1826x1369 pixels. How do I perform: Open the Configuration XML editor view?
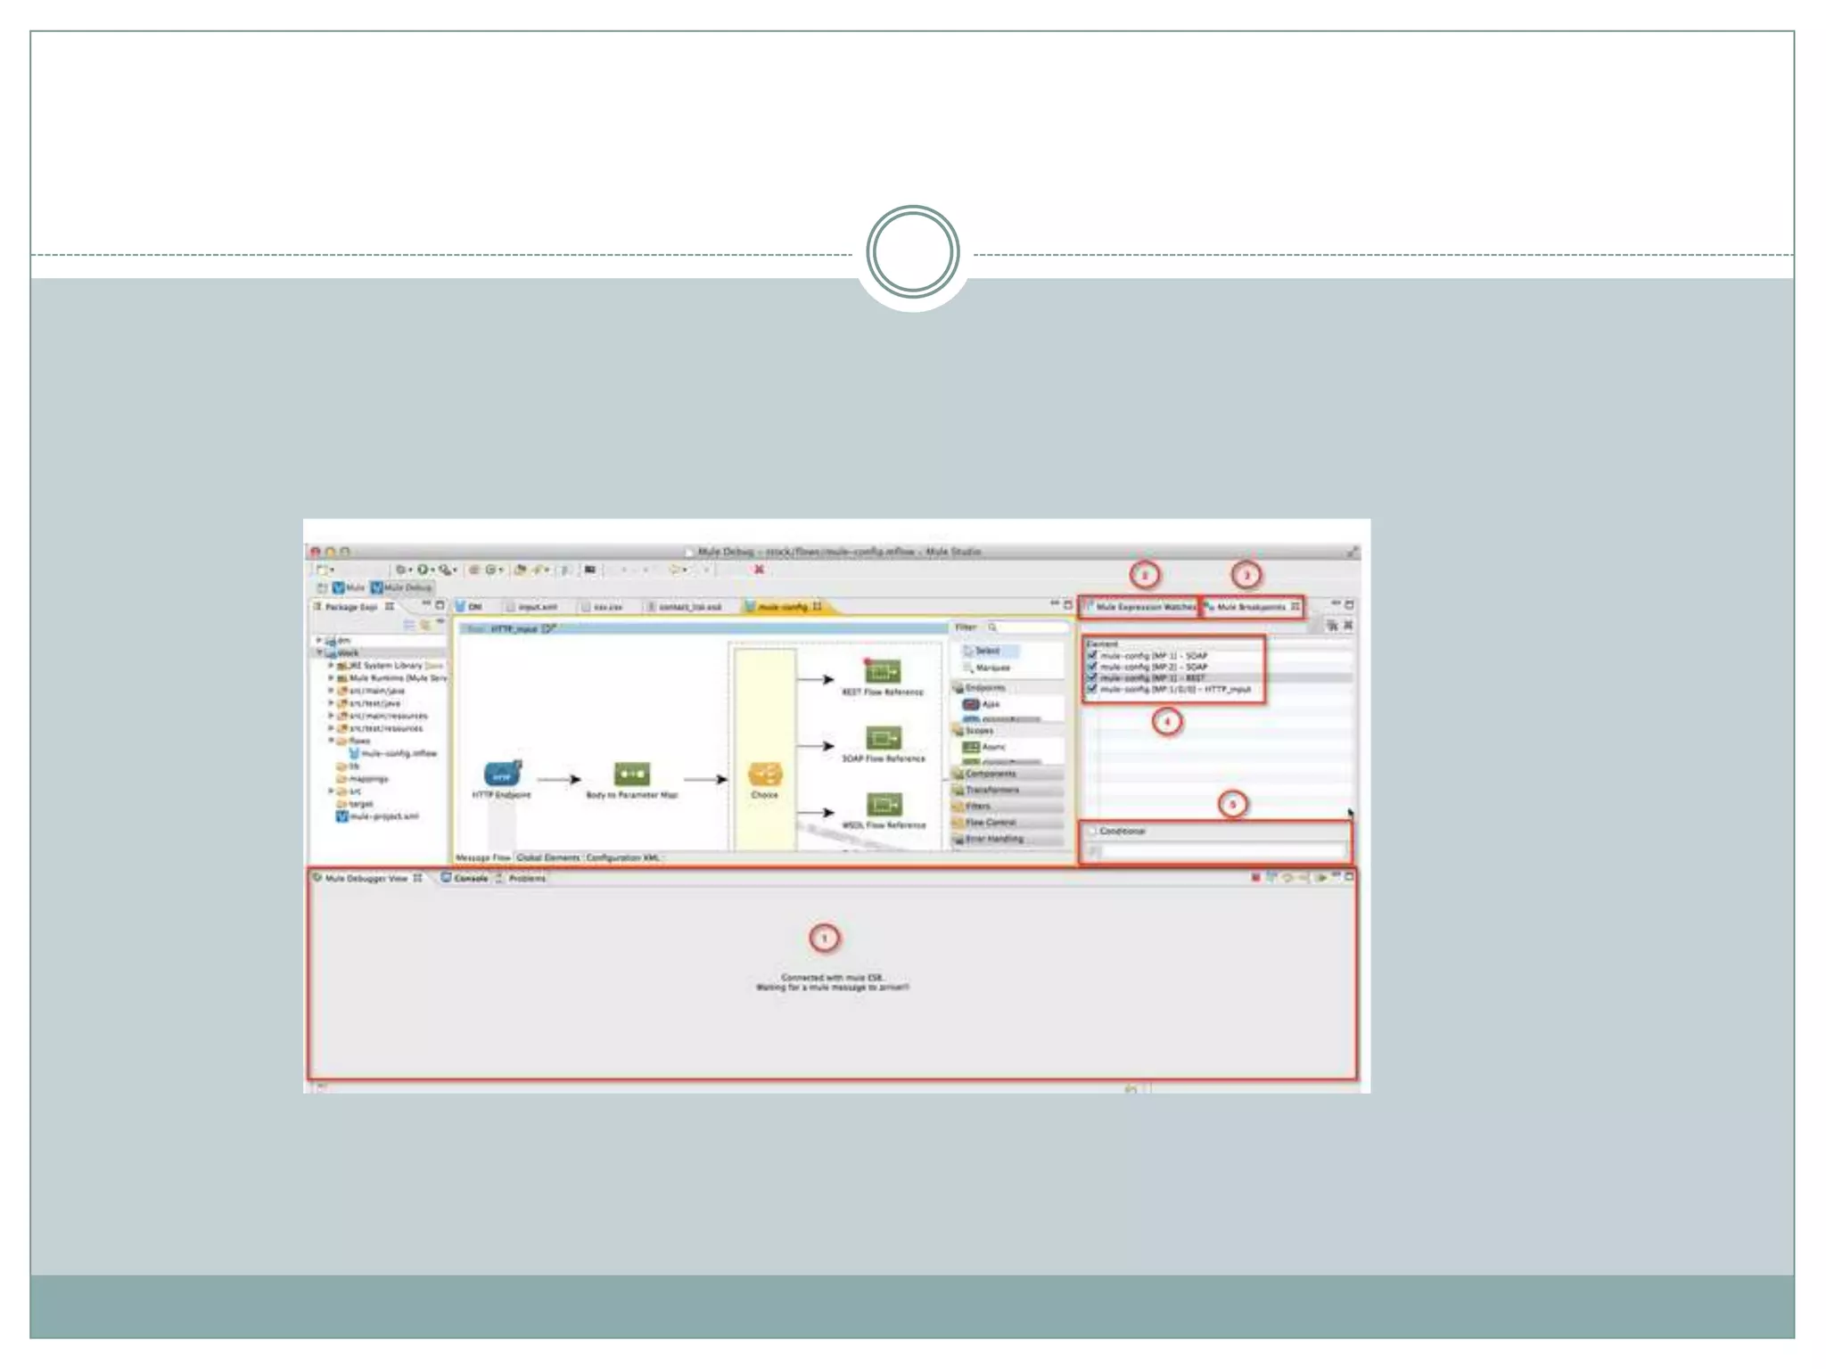coord(622,857)
